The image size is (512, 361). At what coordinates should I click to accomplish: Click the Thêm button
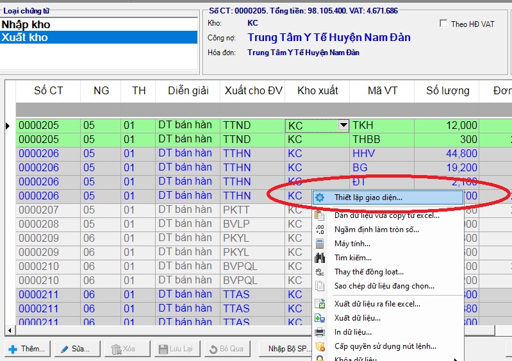pos(28,349)
